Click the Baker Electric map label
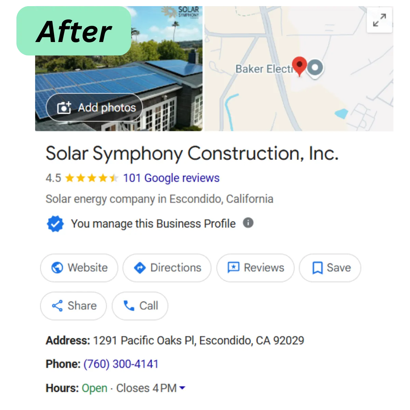 coord(264,69)
